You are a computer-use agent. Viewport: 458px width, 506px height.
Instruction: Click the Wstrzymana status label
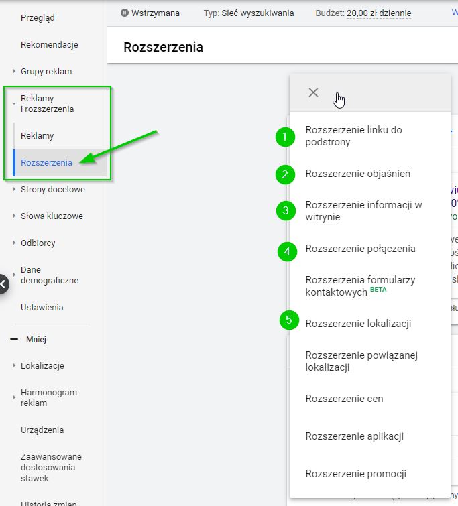click(156, 13)
